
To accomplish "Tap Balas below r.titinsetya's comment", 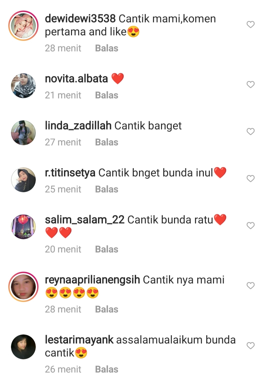I will pos(107,189).
